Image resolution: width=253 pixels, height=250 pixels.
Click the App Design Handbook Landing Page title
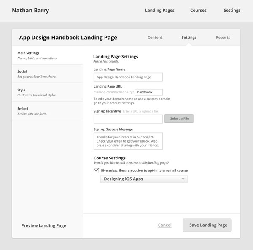coord(68,38)
